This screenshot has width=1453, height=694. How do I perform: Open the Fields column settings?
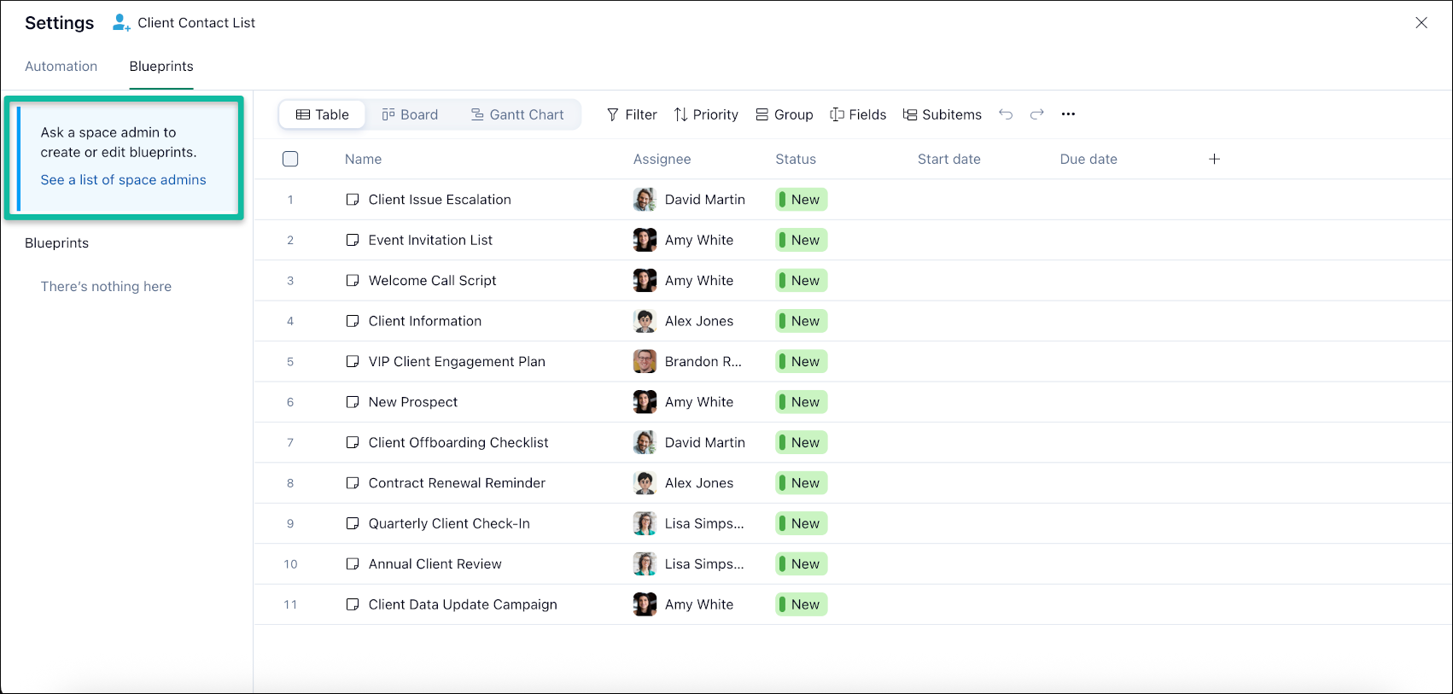click(858, 114)
